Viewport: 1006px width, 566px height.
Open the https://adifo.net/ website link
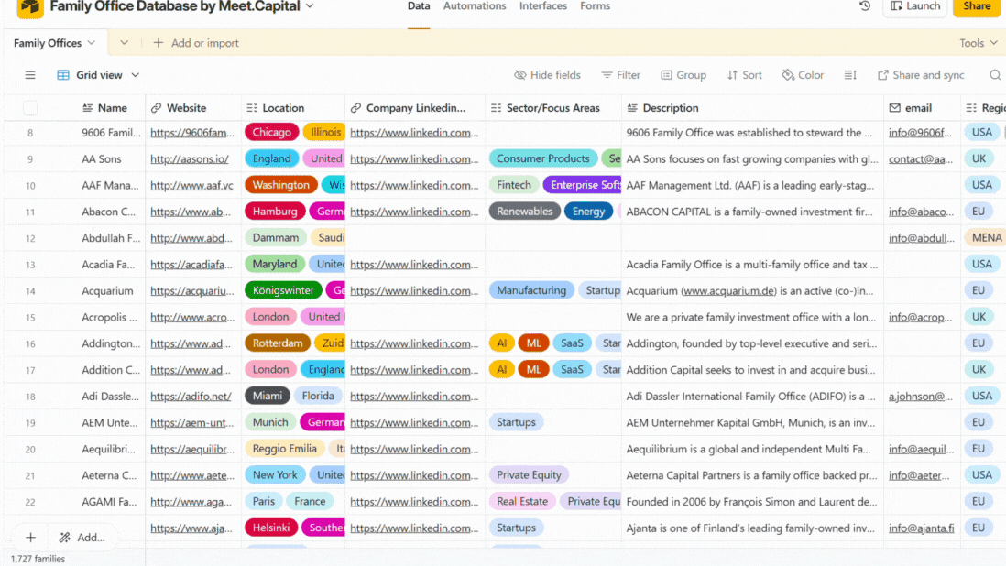click(x=191, y=397)
